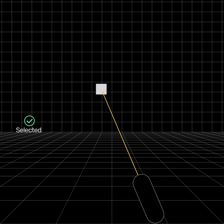224x224 pixels.
Task: Click the yellow ray cursor dot
Action: [103, 93]
